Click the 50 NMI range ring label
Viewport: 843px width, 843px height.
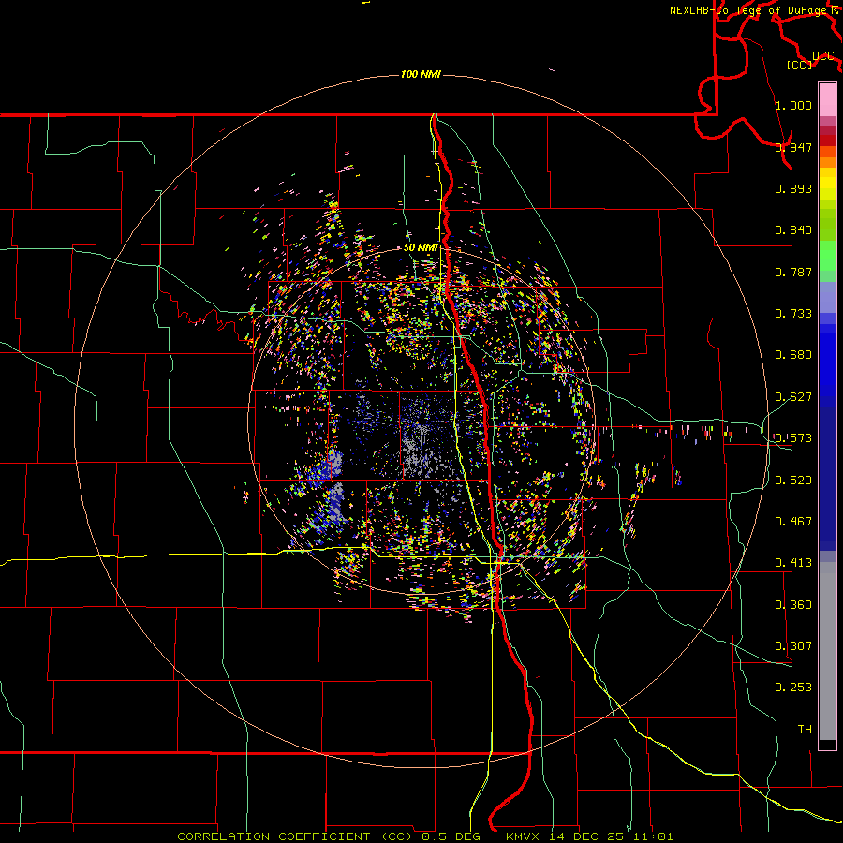tap(421, 247)
